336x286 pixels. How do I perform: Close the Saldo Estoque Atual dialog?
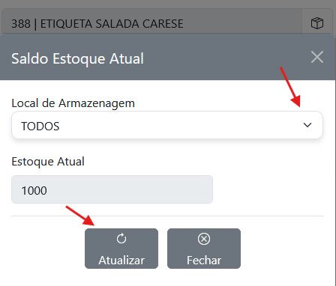[x=317, y=57]
